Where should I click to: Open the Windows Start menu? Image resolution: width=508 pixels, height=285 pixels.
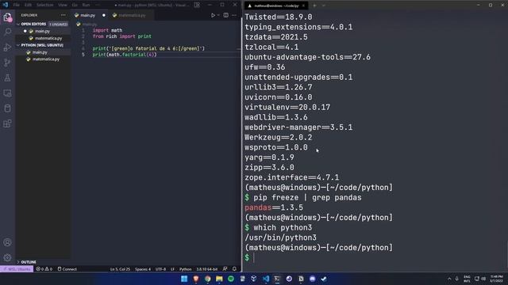(184, 279)
